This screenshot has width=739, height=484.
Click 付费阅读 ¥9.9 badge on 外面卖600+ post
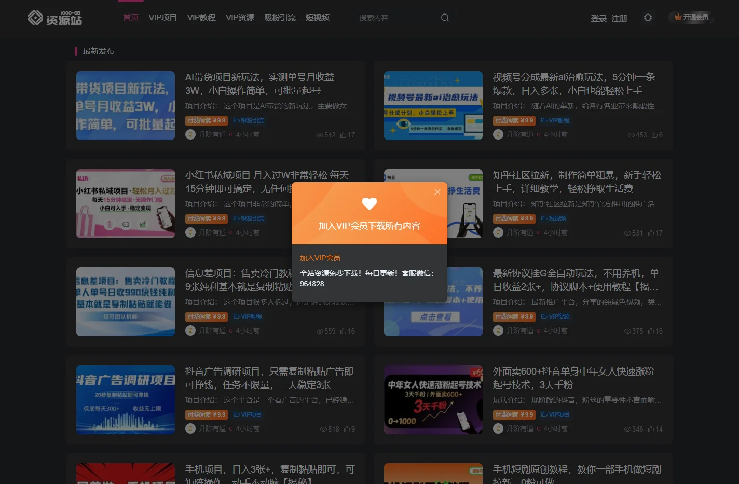point(514,414)
